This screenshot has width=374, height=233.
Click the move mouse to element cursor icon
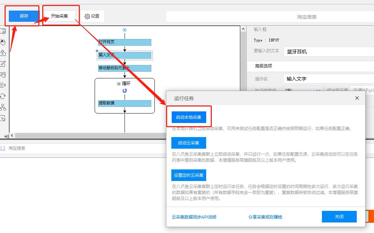pos(2,118)
